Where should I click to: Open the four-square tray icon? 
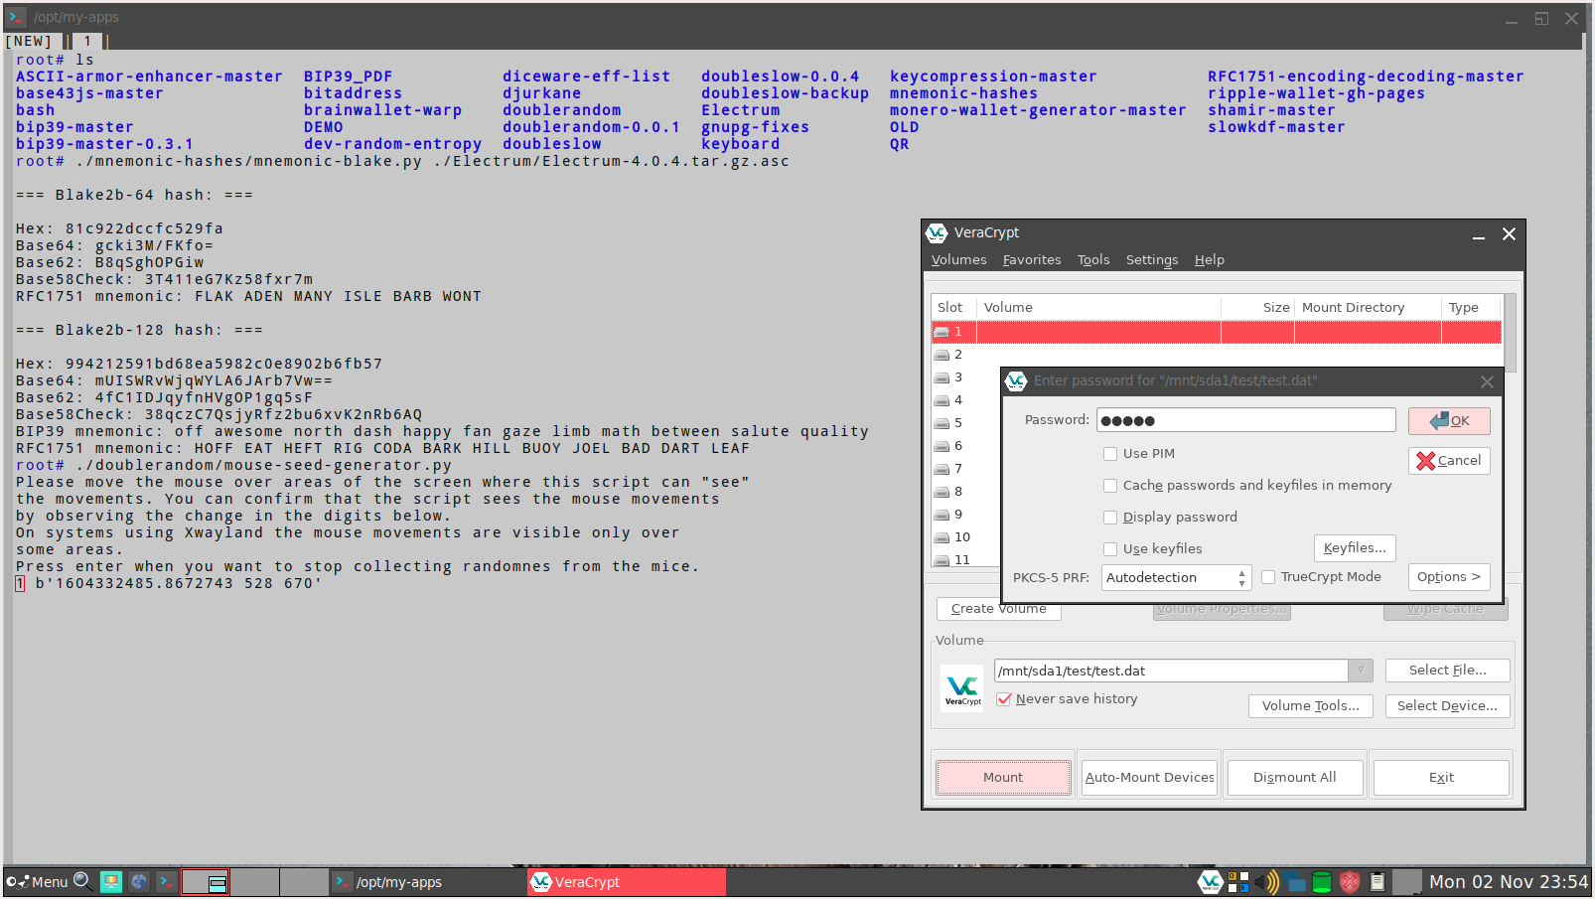point(1238,882)
